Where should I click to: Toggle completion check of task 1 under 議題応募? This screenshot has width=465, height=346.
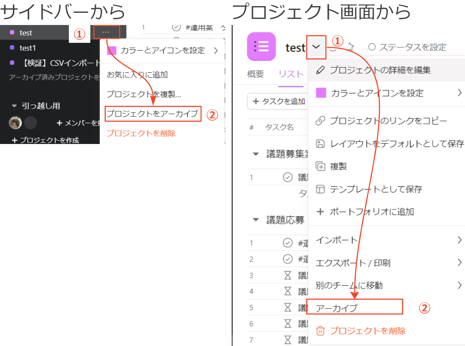coord(288,243)
